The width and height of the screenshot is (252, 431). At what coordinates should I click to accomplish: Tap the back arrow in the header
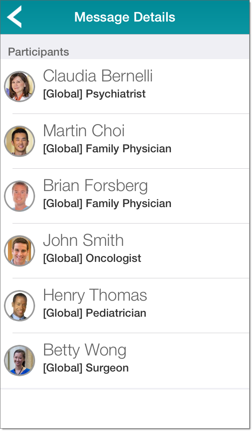(14, 17)
